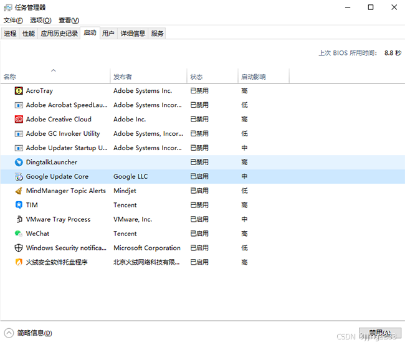Click the 简略信息(D) link text

(x=35, y=333)
